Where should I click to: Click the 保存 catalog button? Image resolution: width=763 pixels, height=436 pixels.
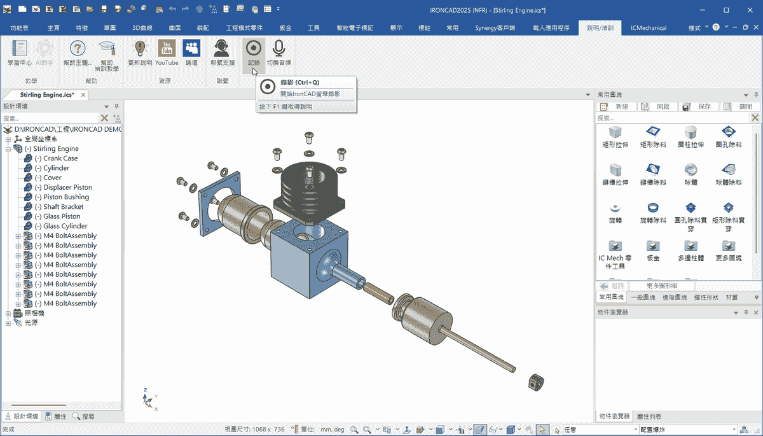coord(698,106)
